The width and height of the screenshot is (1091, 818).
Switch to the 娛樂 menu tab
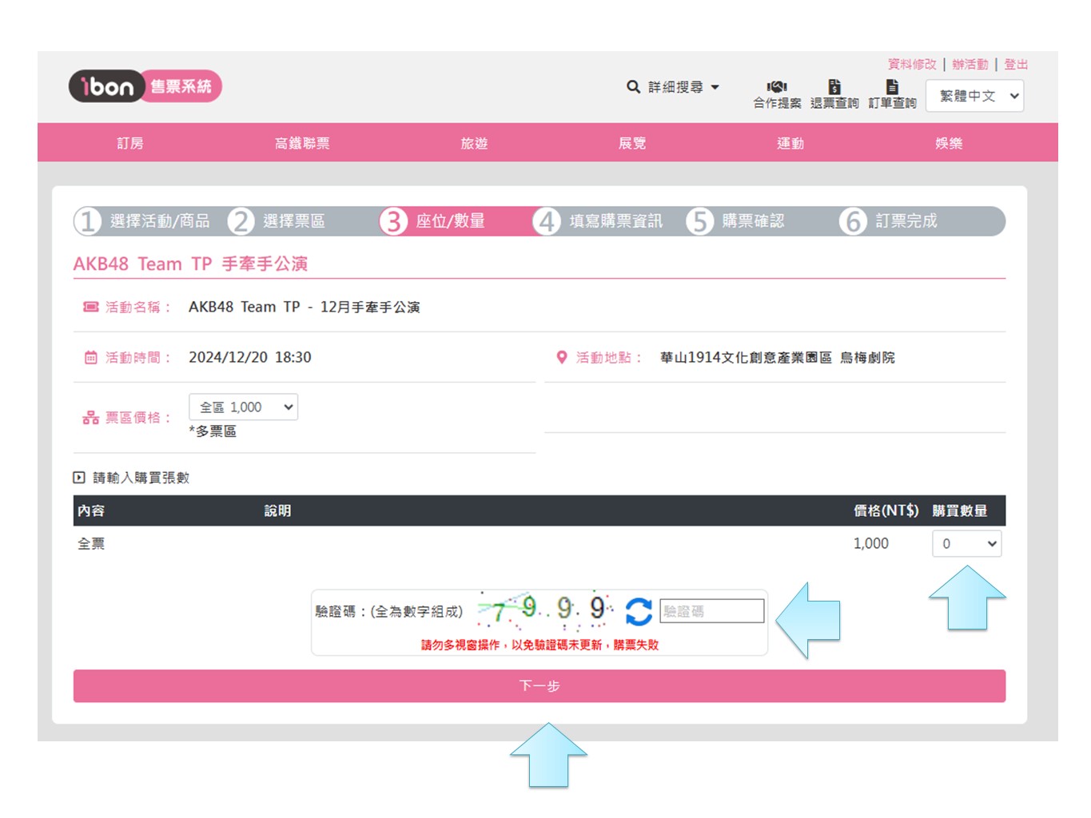(949, 143)
